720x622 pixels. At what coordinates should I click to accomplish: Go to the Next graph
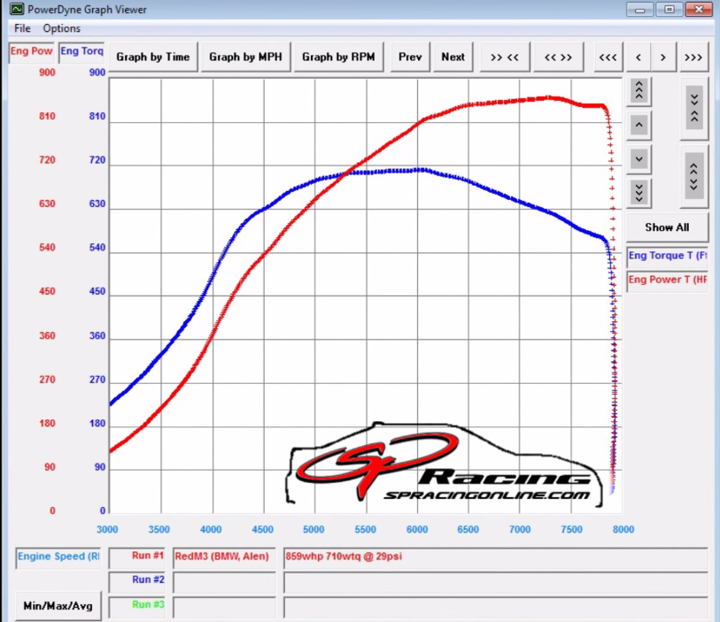453,57
